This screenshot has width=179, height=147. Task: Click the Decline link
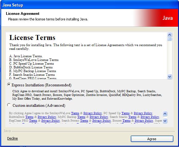(x=12, y=138)
